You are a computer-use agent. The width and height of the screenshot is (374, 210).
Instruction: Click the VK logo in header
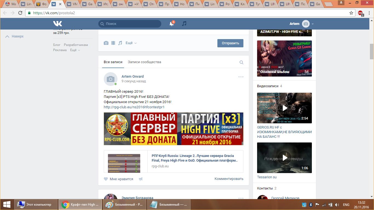(57, 24)
